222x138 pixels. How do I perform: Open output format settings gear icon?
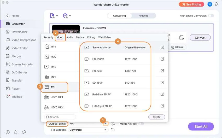(113, 124)
